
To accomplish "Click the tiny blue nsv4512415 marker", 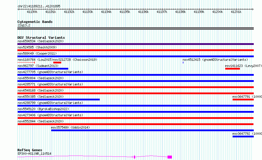I will coord(183,63).
